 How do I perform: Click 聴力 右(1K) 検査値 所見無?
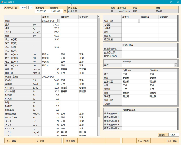(51, 54)
